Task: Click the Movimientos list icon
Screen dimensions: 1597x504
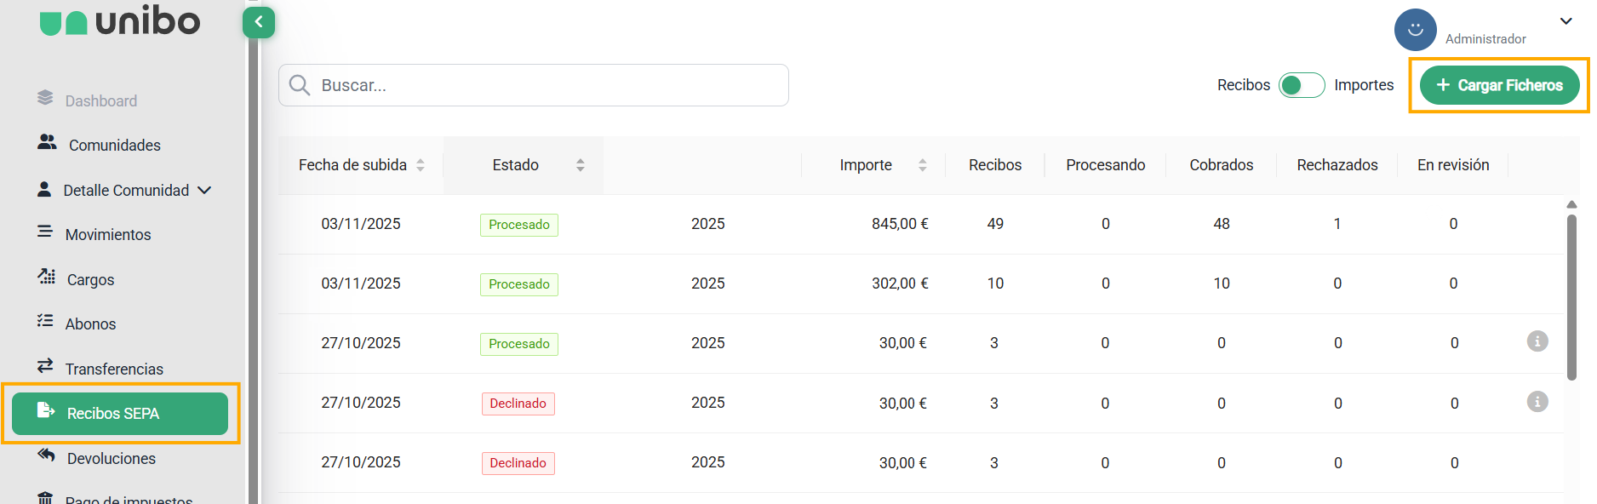Action: (x=45, y=232)
